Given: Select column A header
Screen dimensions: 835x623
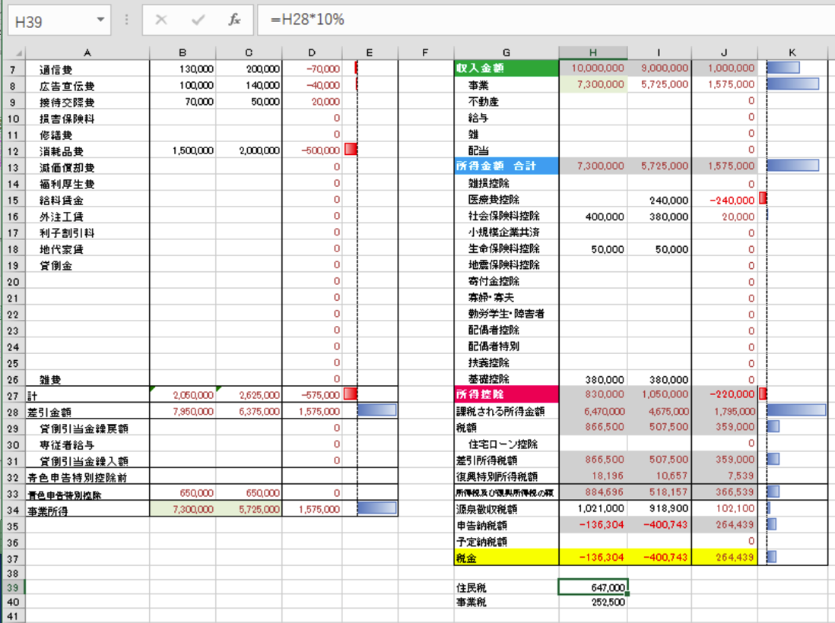Looking at the screenshot, I should (x=87, y=52).
